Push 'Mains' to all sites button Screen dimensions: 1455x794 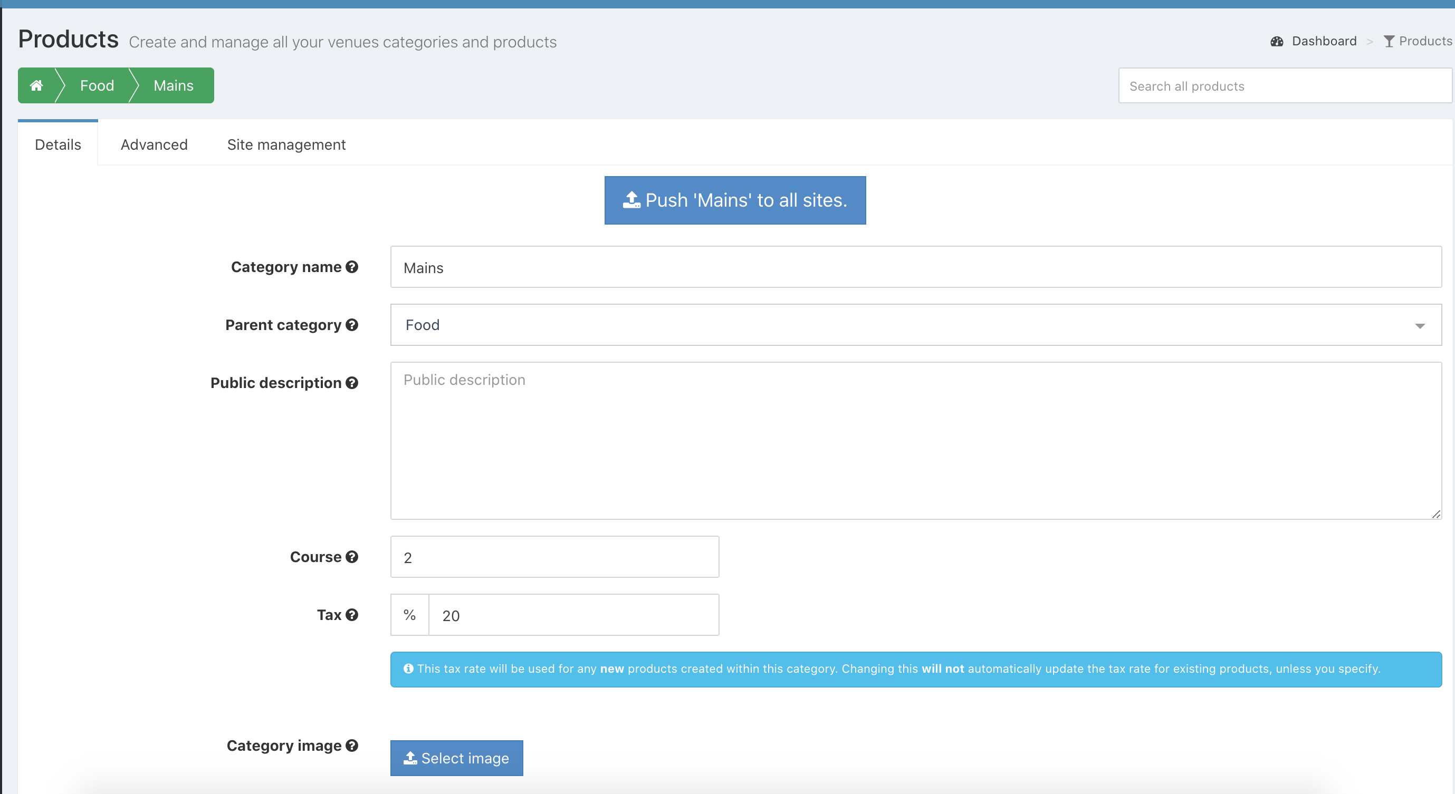point(735,200)
